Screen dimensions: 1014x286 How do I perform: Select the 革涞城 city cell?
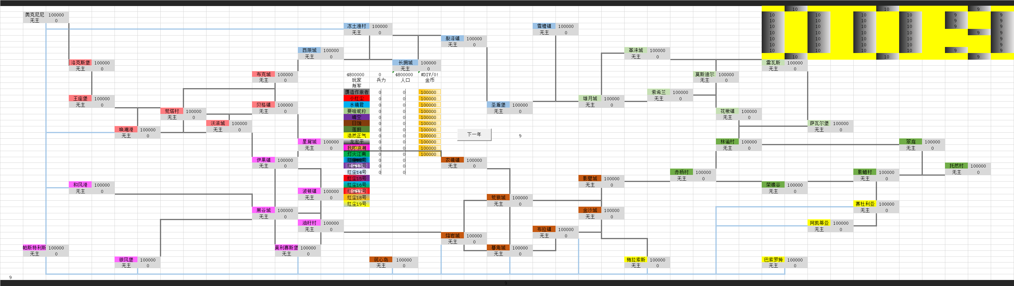[x=636, y=50]
